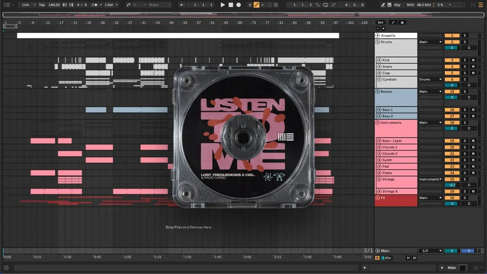Toggle the Key mapping mode
The image size is (487, 274).
pos(397,5)
